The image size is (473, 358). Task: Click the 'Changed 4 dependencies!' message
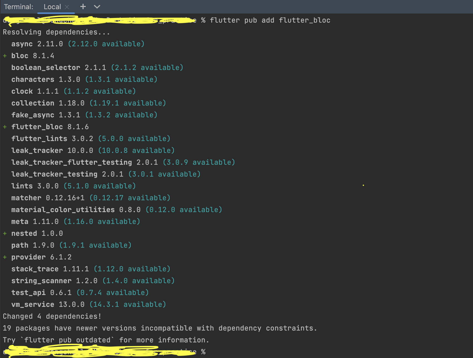click(52, 316)
